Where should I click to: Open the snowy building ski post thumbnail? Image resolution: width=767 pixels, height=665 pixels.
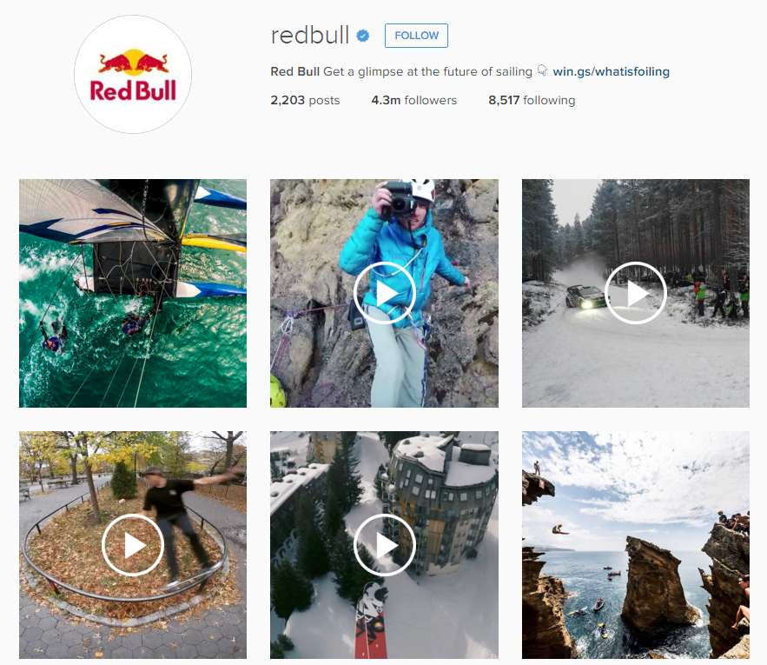tap(385, 544)
